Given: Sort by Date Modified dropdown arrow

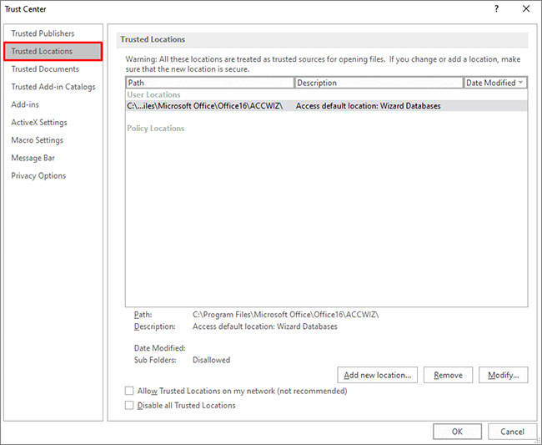Looking at the screenshot, I should (x=521, y=83).
